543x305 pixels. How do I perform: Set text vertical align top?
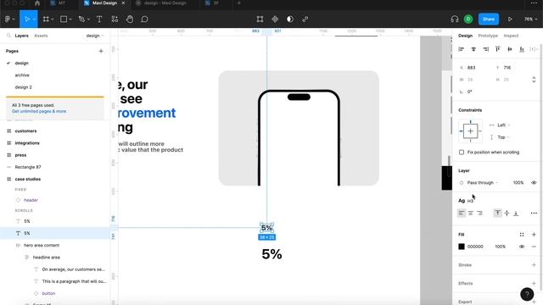pyautogui.click(x=498, y=213)
